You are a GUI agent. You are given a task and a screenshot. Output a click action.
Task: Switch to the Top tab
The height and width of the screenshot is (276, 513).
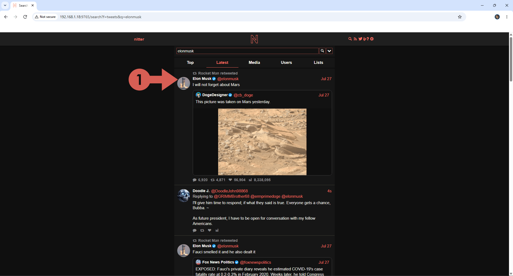190,63
